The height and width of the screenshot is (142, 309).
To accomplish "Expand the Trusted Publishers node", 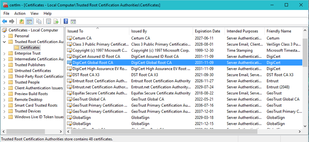I will [4, 65].
